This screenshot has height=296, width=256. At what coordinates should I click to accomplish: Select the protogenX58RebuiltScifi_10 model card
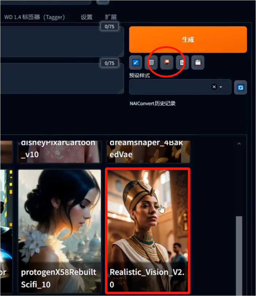point(60,231)
